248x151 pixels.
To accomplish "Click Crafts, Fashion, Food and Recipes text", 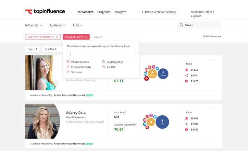I will coord(85,122).
